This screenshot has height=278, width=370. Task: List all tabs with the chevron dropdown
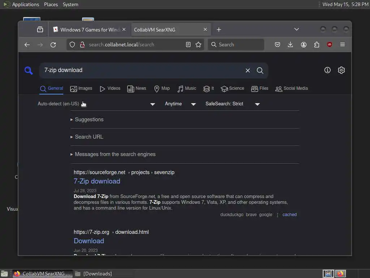point(297,29)
